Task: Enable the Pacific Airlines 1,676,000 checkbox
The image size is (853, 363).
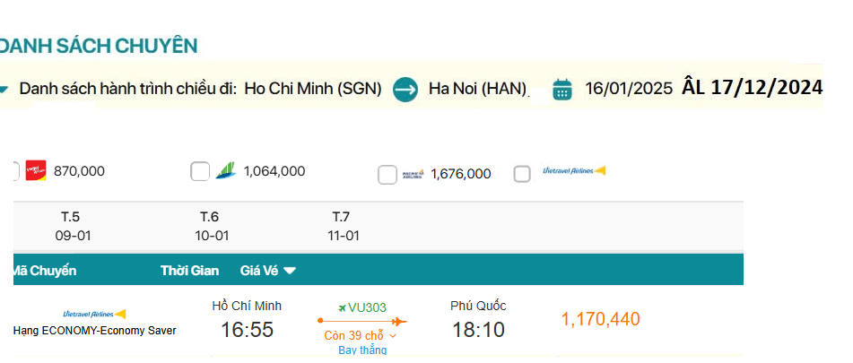Action: [x=387, y=175]
